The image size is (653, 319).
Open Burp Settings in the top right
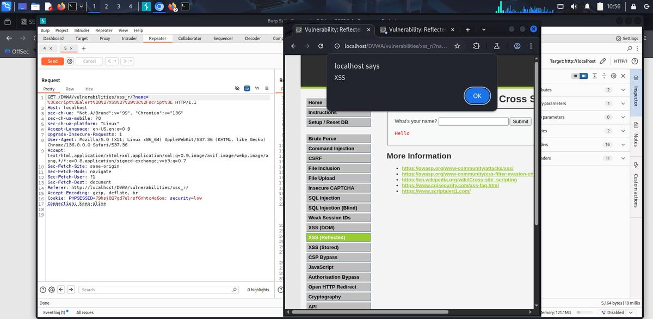(627, 39)
